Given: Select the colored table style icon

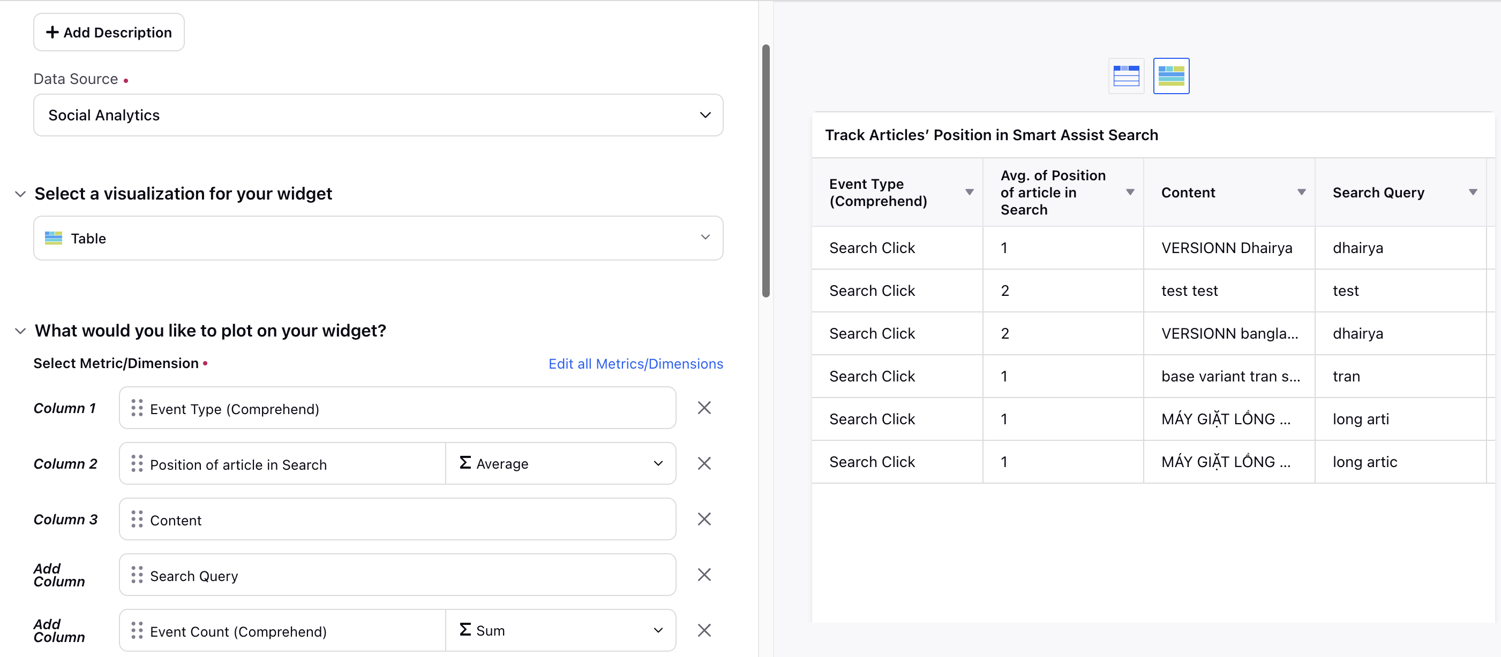Looking at the screenshot, I should point(1171,75).
